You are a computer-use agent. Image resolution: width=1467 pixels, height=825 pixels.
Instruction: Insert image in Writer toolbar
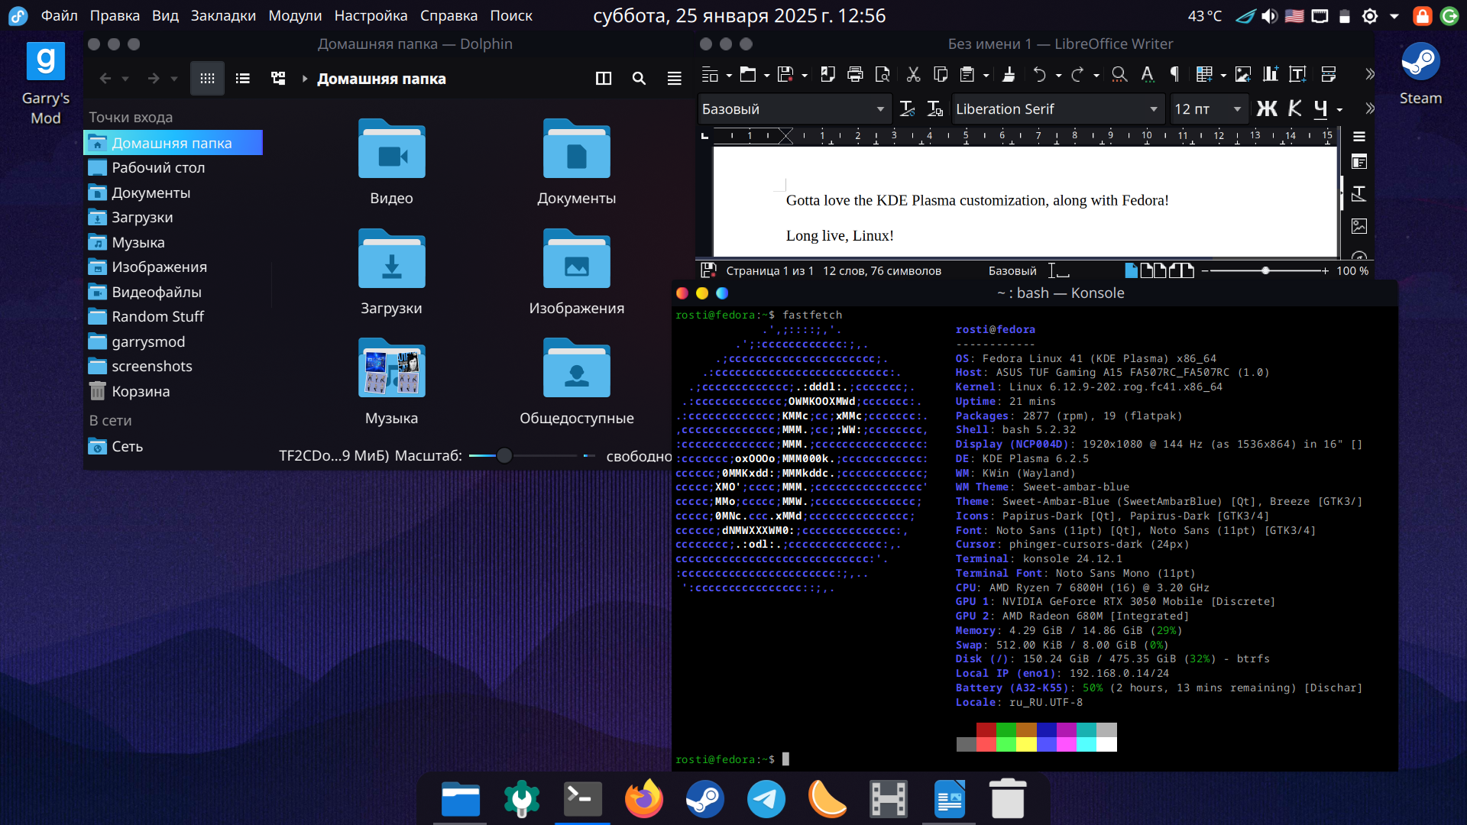(x=1243, y=74)
